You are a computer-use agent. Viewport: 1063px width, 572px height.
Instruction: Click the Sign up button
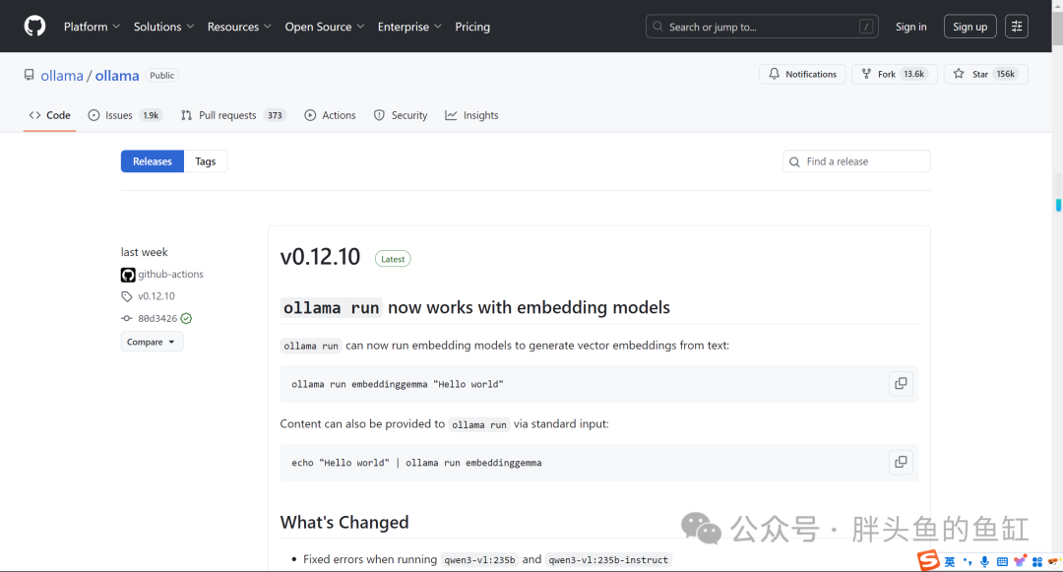969,27
